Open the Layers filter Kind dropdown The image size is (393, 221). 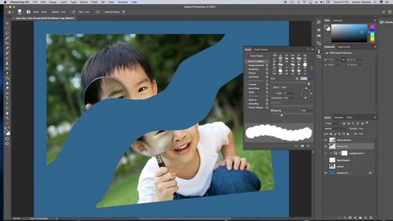(x=332, y=123)
